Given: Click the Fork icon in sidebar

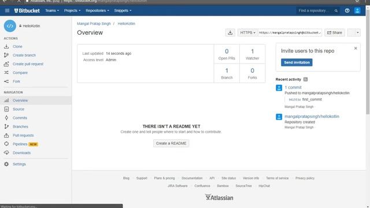Looking at the screenshot, I should click(6, 81).
